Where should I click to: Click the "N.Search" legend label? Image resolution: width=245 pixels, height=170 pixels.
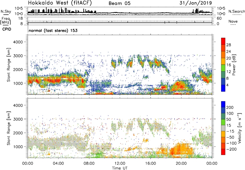point(236,11)
